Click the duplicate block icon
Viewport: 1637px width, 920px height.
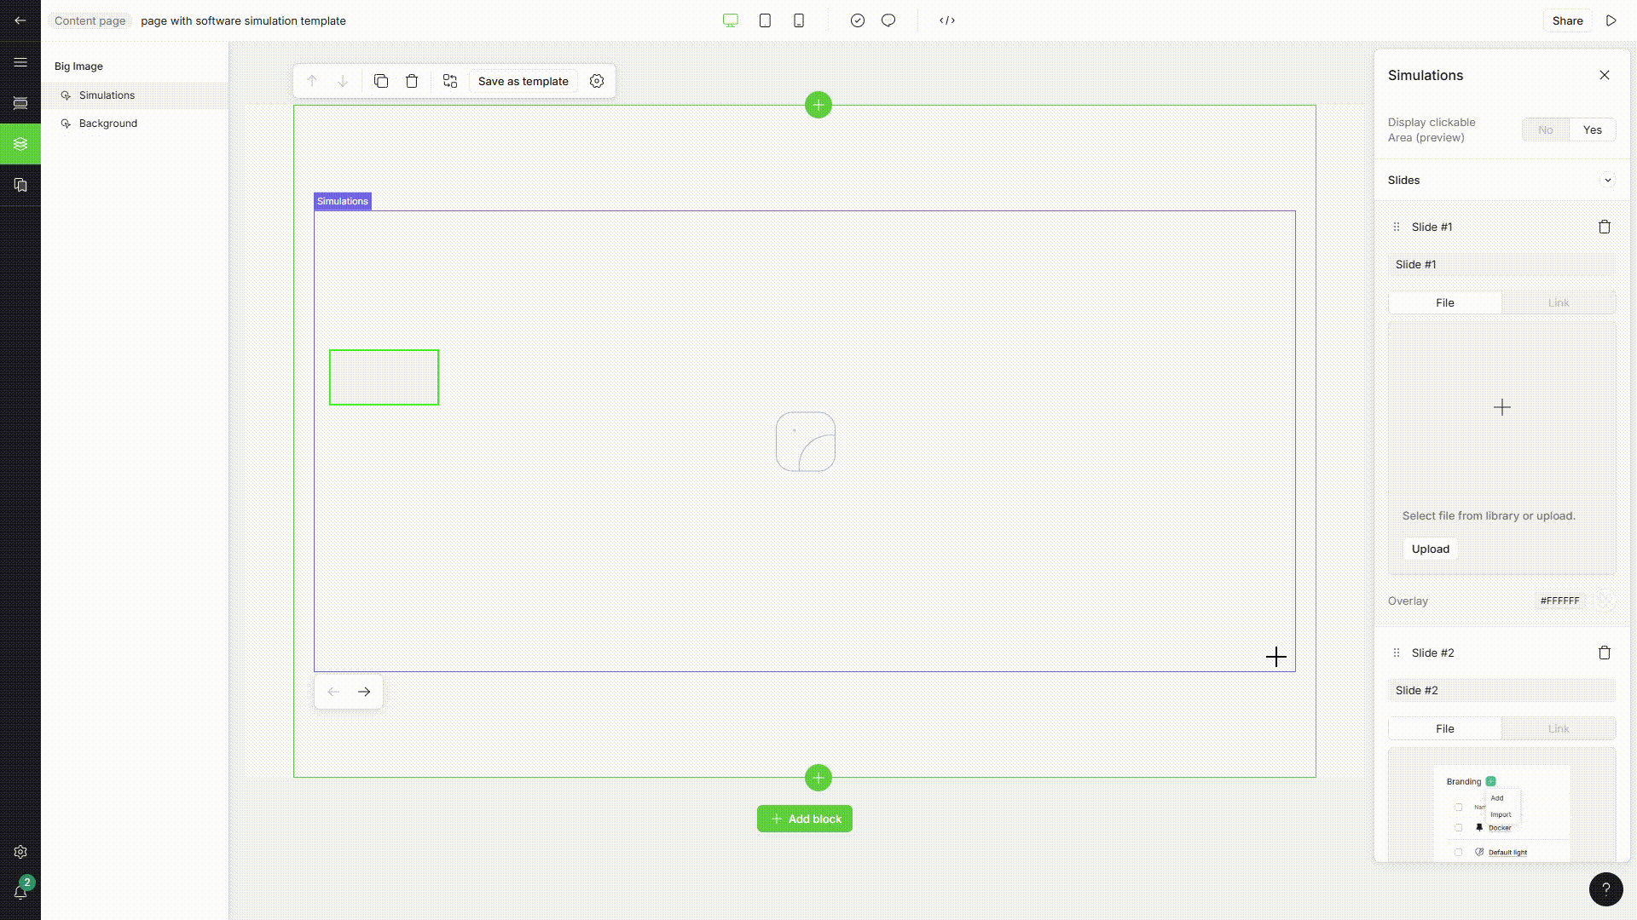pyautogui.click(x=381, y=81)
